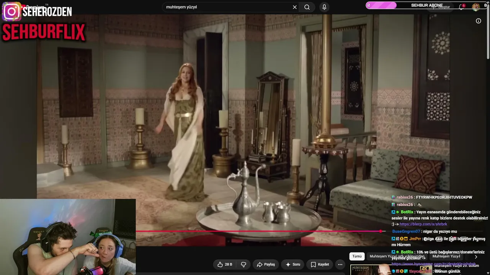The image size is (490, 275).
Task: Show more filter chips with right chevron
Action: coord(476,257)
